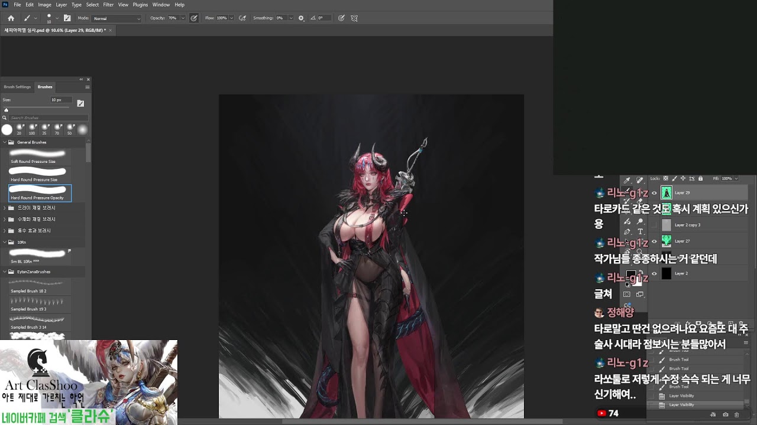
Task: Open symmetry paint butterfly icon
Action: click(354, 18)
